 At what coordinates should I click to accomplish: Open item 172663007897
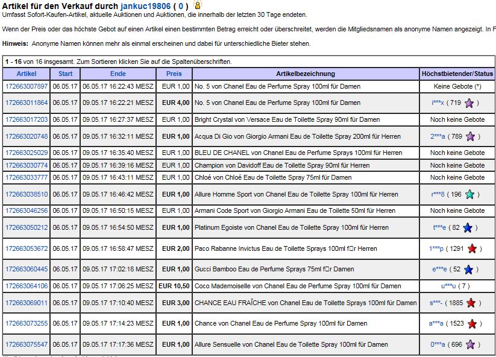click(x=27, y=86)
